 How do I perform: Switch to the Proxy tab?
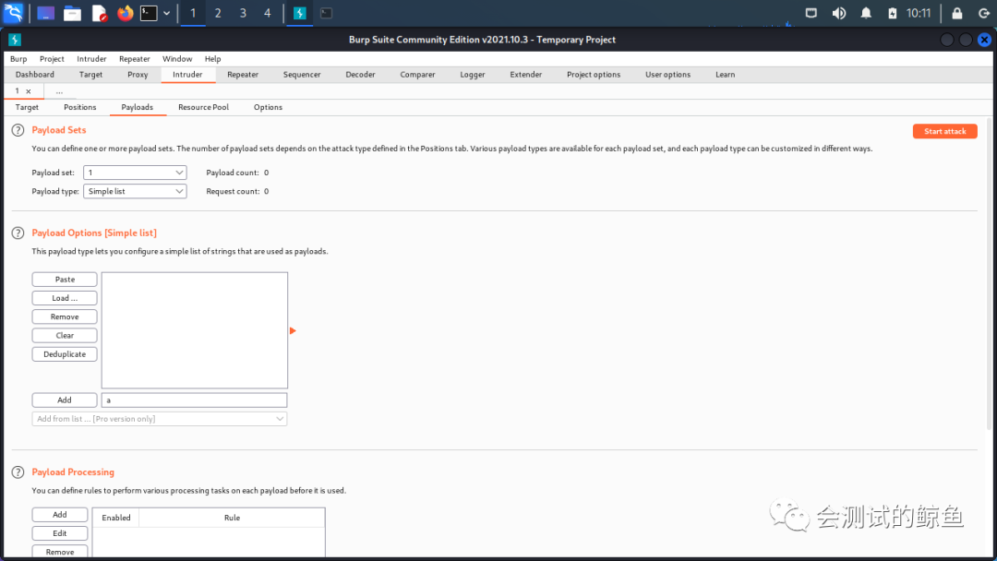138,75
